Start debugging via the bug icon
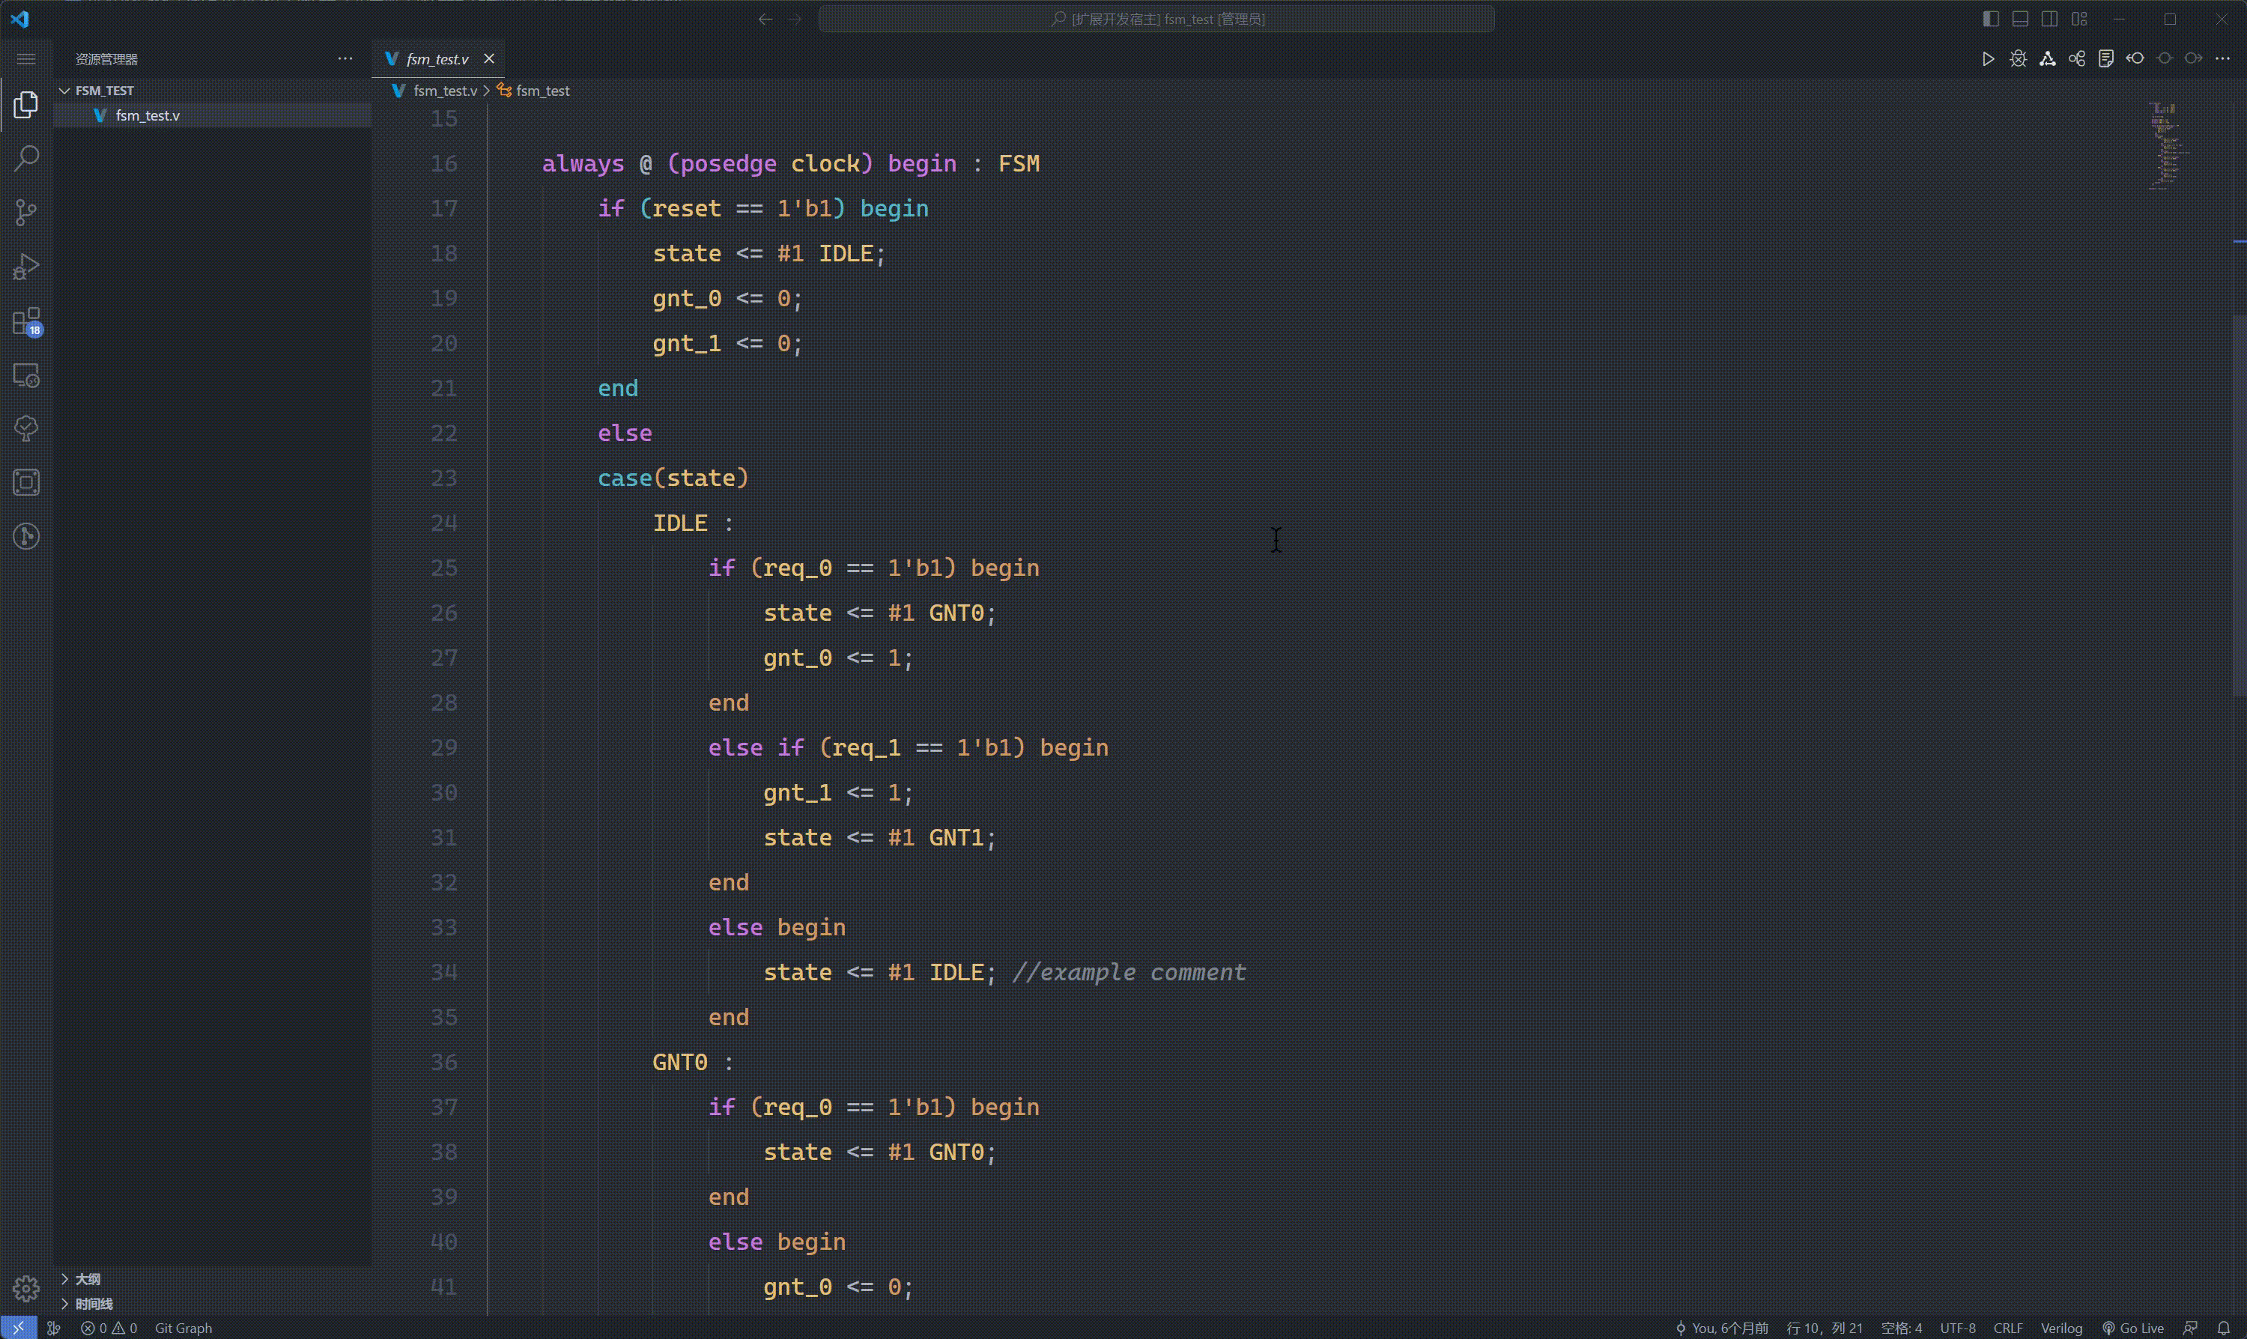Screen dimensions: 2247x1339 (x=2019, y=58)
